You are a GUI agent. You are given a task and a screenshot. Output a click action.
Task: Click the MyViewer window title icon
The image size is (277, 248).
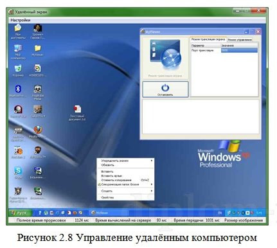[x=143, y=31]
